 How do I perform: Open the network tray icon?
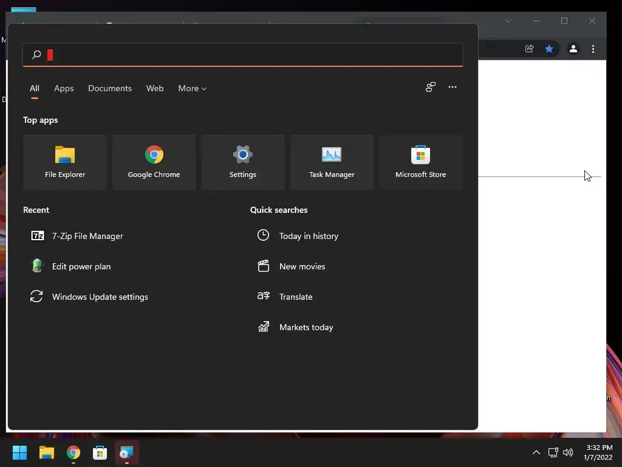click(553, 452)
